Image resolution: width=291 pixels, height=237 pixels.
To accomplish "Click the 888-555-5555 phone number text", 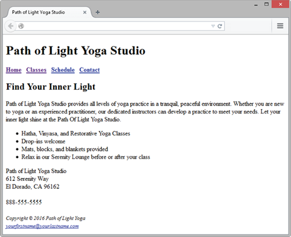I will tap(24, 202).
